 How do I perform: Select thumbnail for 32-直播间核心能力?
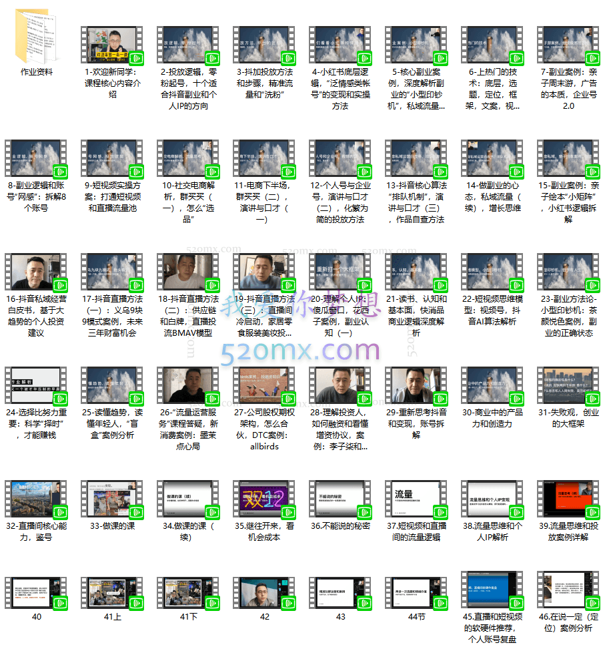coord(36,499)
